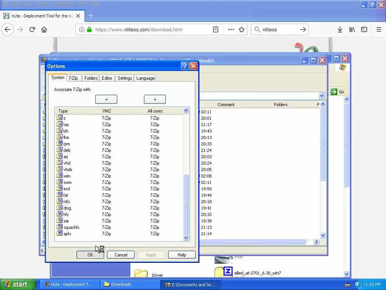The height and width of the screenshot is (290, 386).
Task: Open a new Firefox tab
Action: point(91,16)
